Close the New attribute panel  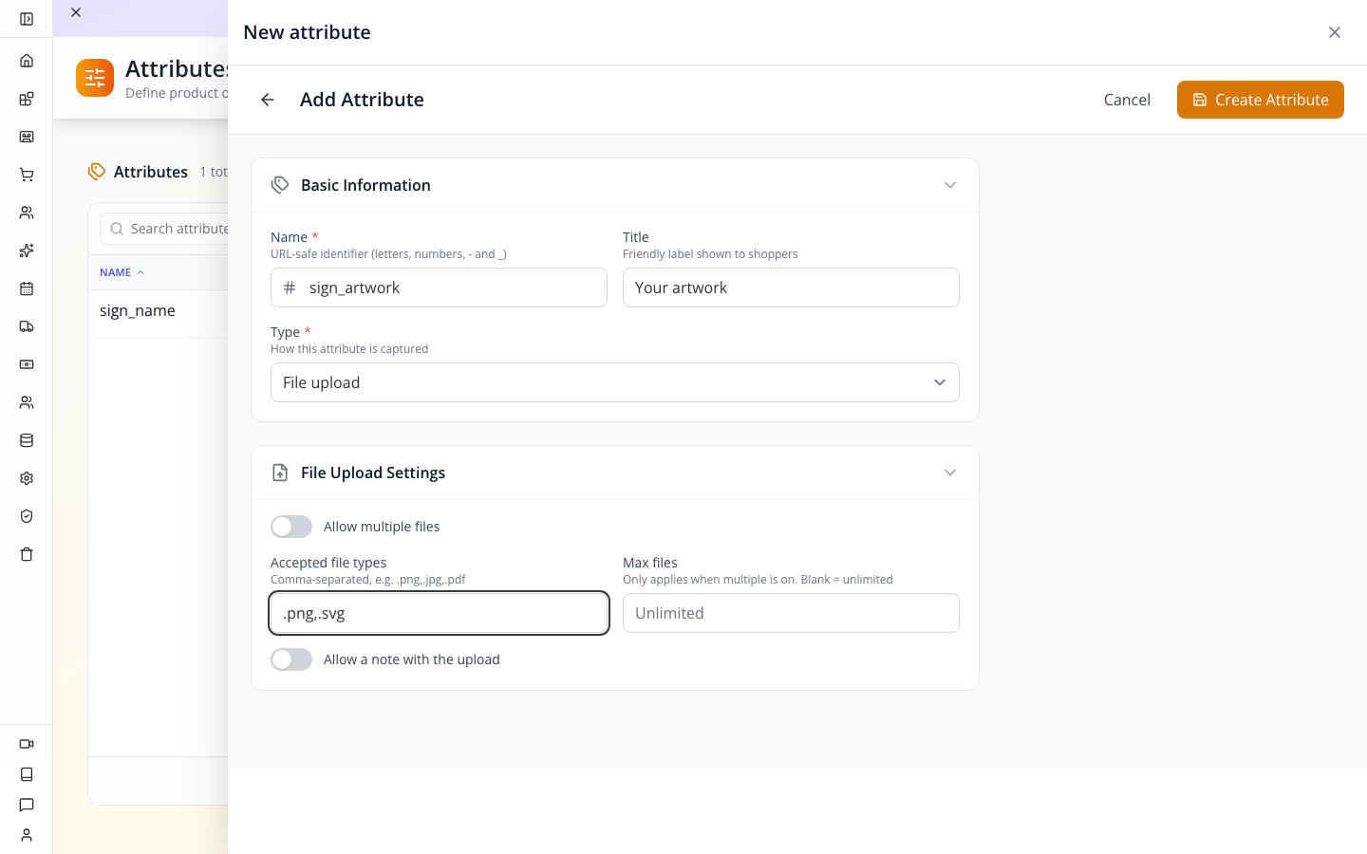click(1335, 32)
